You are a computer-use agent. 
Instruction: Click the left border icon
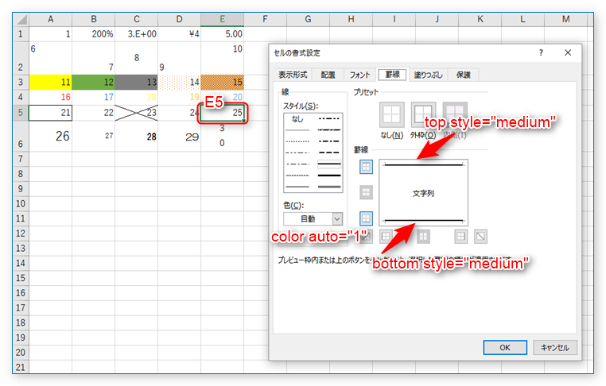pos(386,236)
